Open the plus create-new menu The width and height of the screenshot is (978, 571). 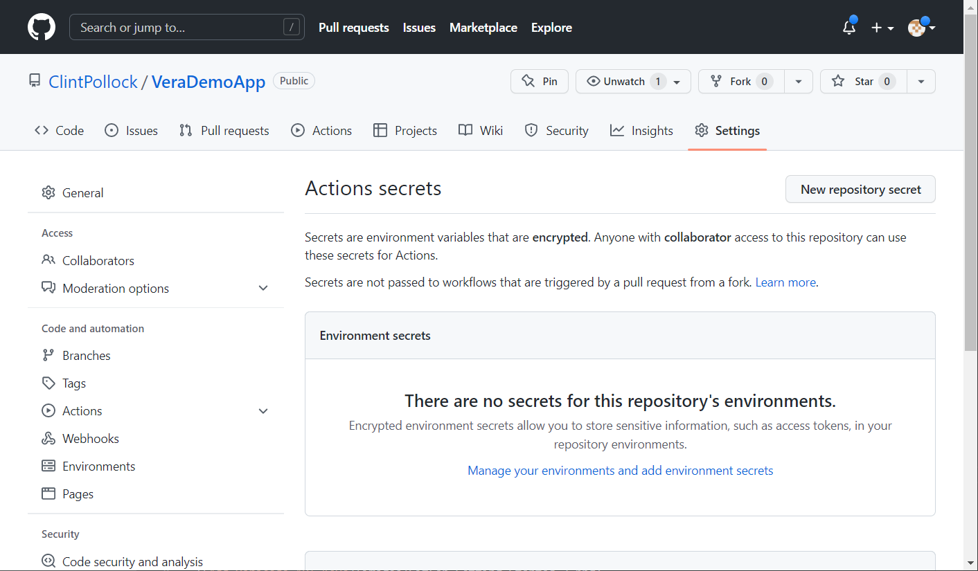tap(882, 28)
